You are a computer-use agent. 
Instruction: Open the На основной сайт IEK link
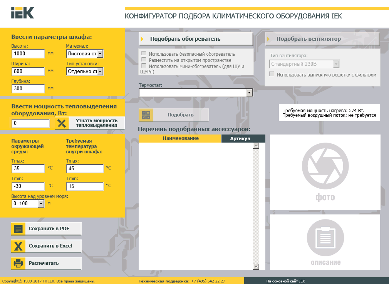tap(285, 281)
